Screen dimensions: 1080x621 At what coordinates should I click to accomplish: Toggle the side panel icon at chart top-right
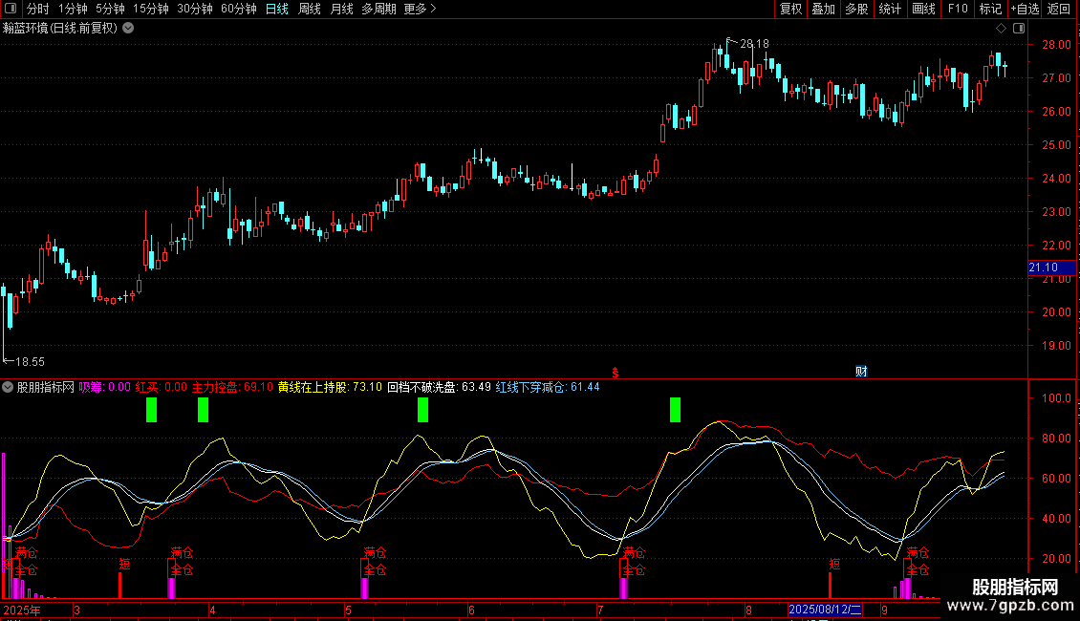1019,29
